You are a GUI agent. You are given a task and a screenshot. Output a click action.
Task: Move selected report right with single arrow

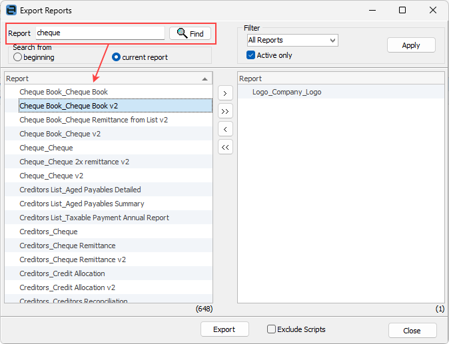[225, 93]
